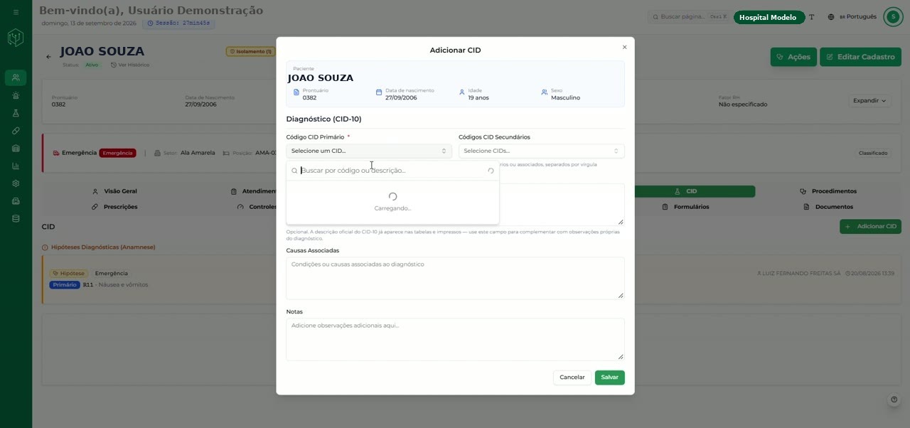Image resolution: width=910 pixels, height=428 pixels.
Task: Switch to the Procedimentos tab
Action: [x=828, y=191]
